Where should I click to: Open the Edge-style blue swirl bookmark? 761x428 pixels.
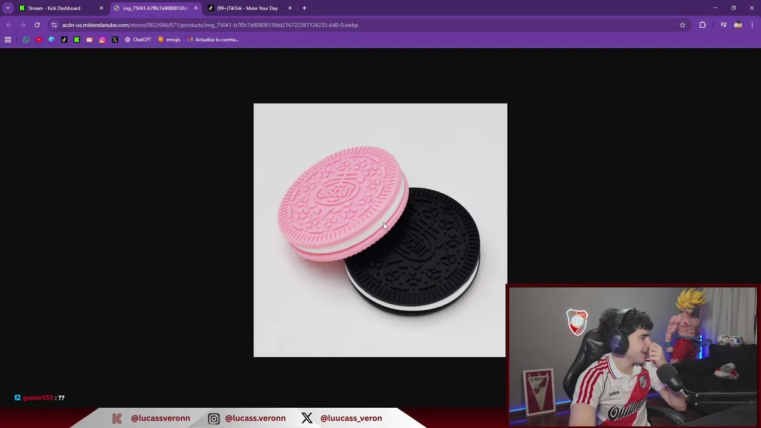[x=51, y=39]
